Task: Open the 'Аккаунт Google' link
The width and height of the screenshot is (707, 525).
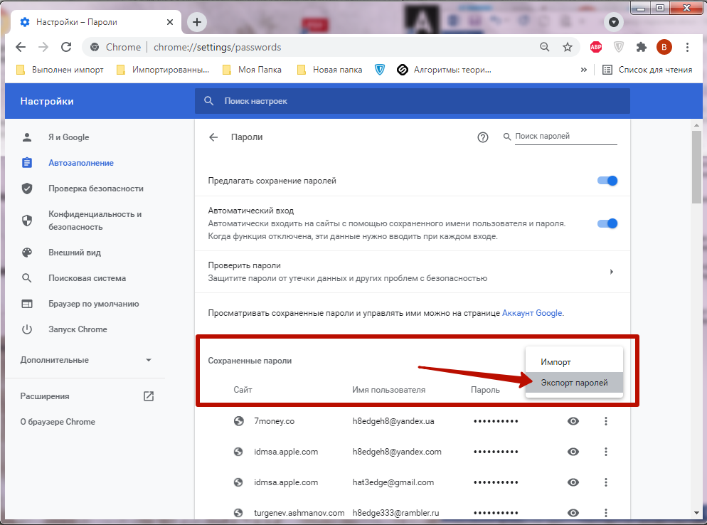Action: [x=532, y=313]
